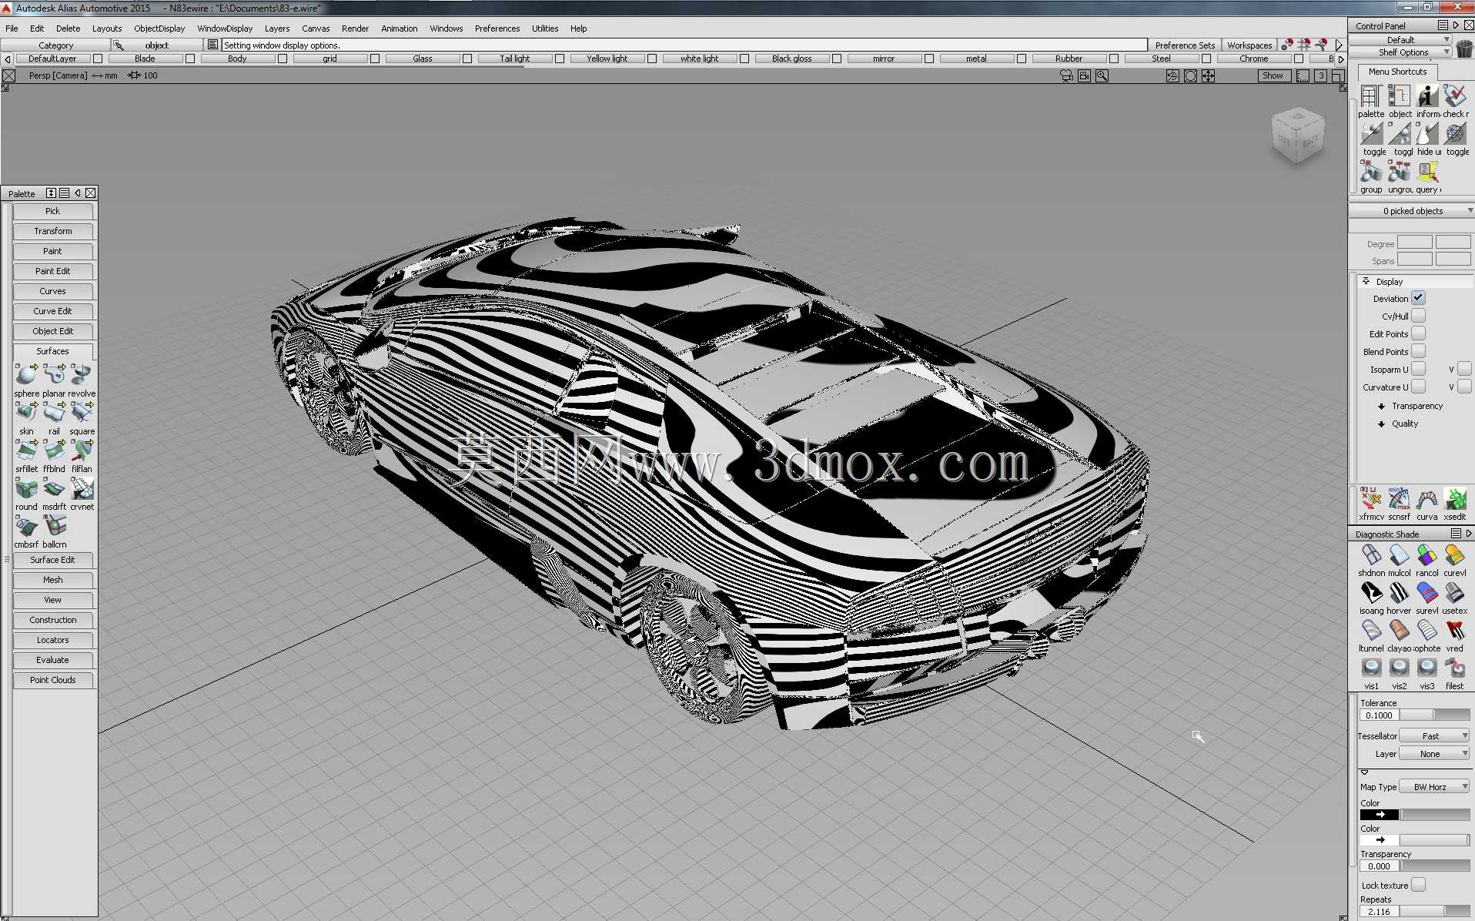The image size is (1475, 921).
Task: Open the Tessellator dropdown
Action: tap(1434, 735)
